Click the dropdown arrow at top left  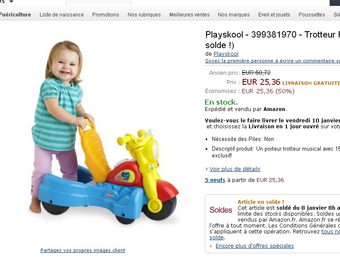coord(11,2)
